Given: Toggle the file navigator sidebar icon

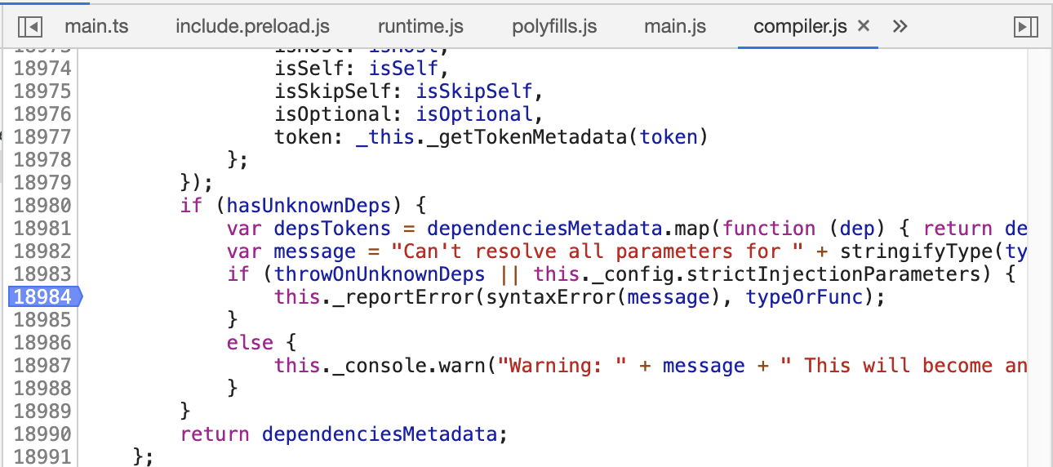Looking at the screenshot, I should (x=29, y=27).
